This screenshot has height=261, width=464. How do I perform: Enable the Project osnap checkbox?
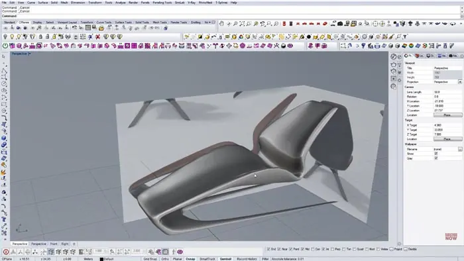(392, 249)
